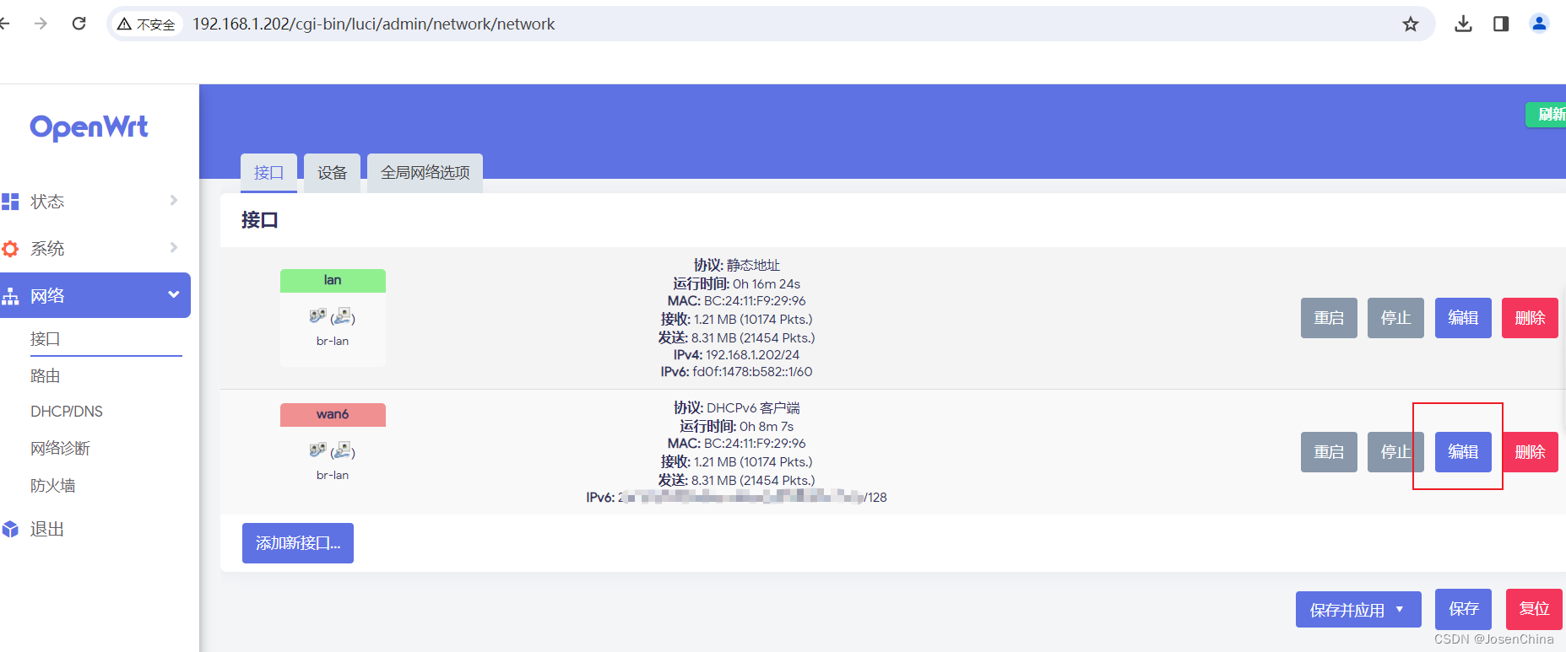Go forward with browser arrow
This screenshot has width=1566, height=652.
tap(41, 24)
